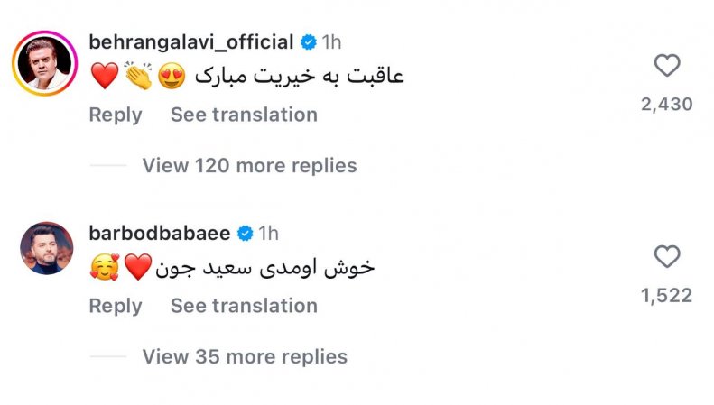Click the behrangalavi_official username
Screen dimensions: 714x405
pyautogui.click(x=192, y=41)
